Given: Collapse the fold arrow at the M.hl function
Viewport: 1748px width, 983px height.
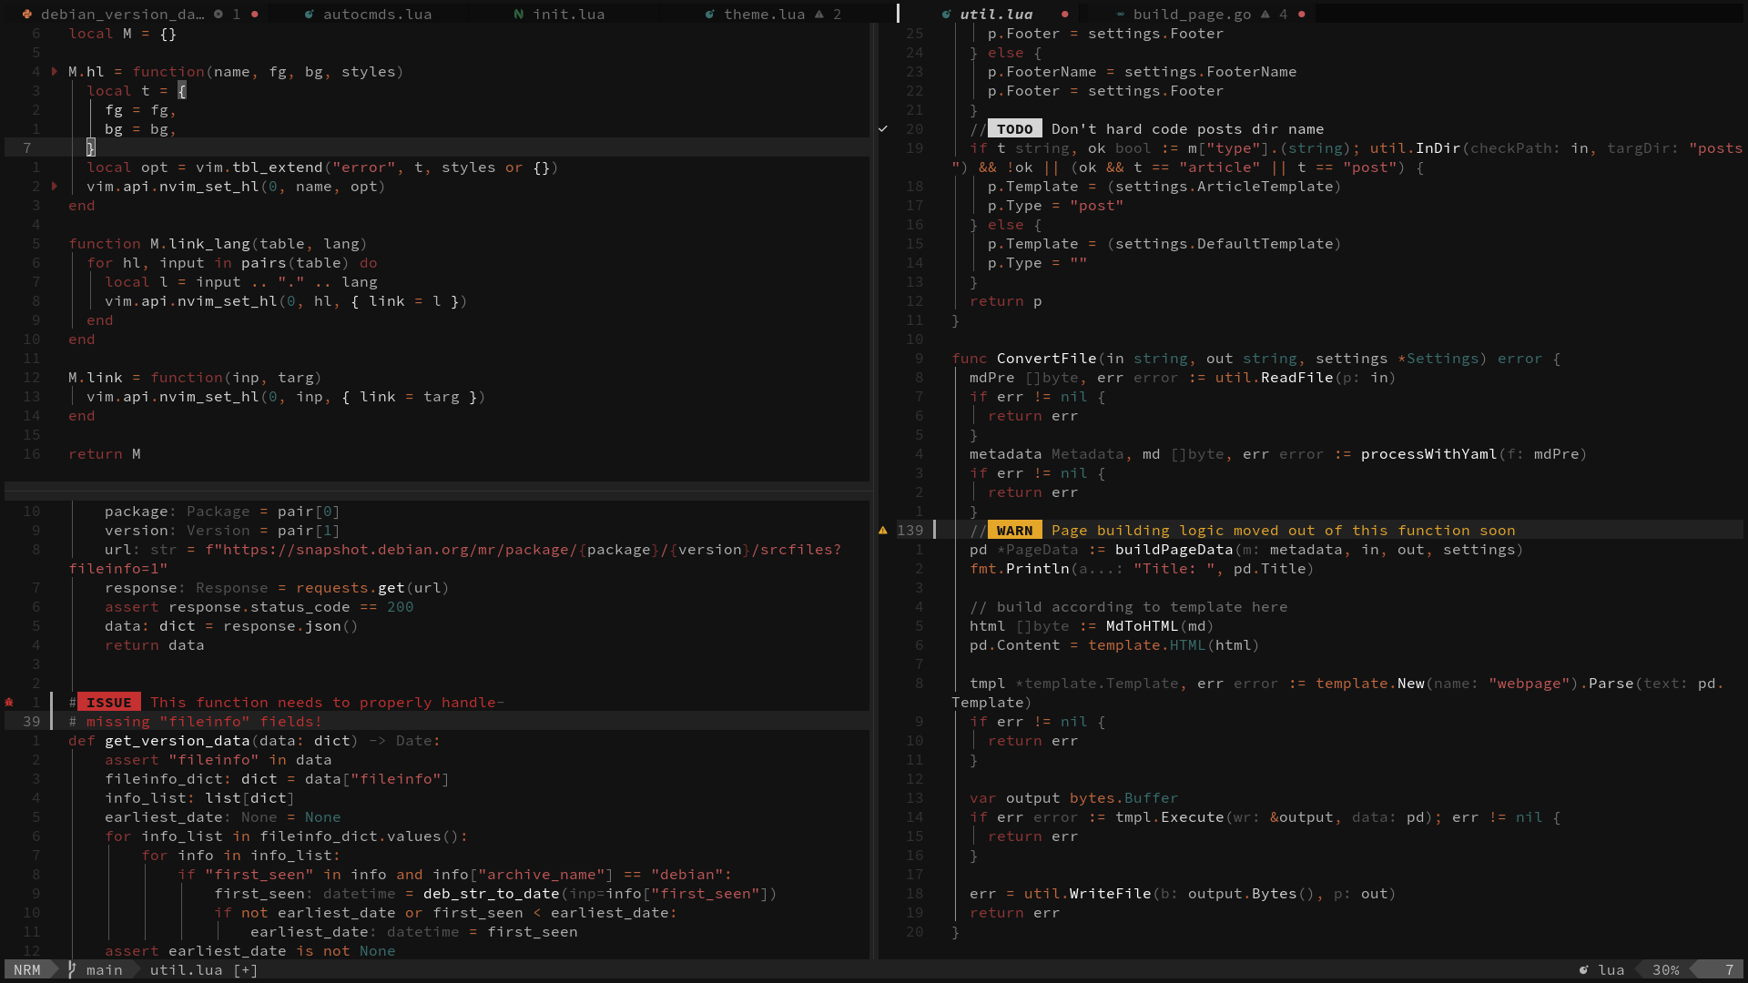Looking at the screenshot, I should (55, 71).
